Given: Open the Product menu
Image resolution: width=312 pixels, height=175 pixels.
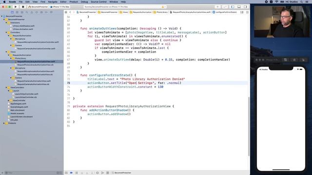Looking at the screenshot, I should 74,2.
